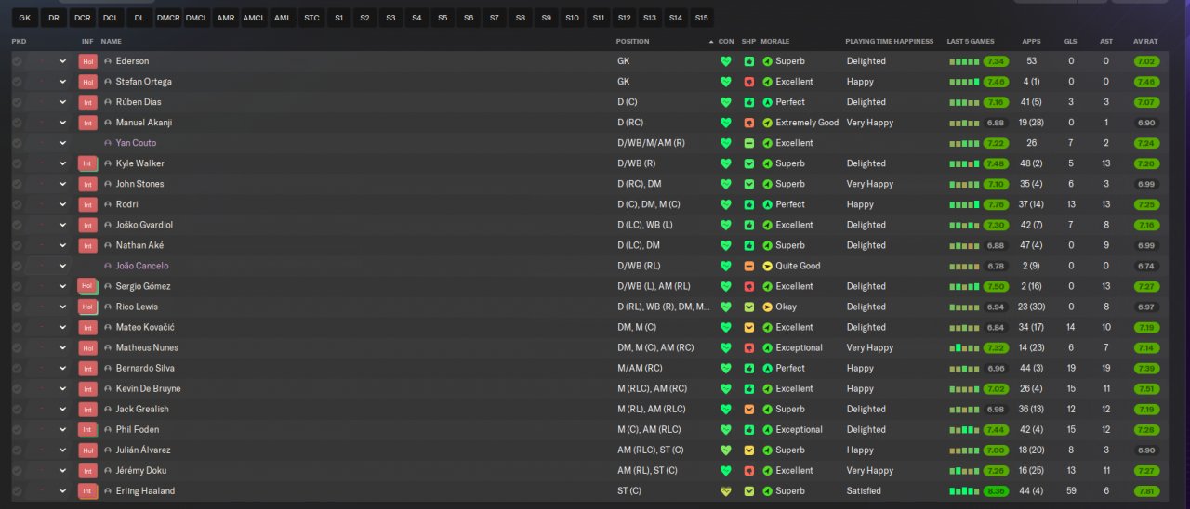
Task: Click Rodri's last 5 games form bars
Action: (x=964, y=204)
